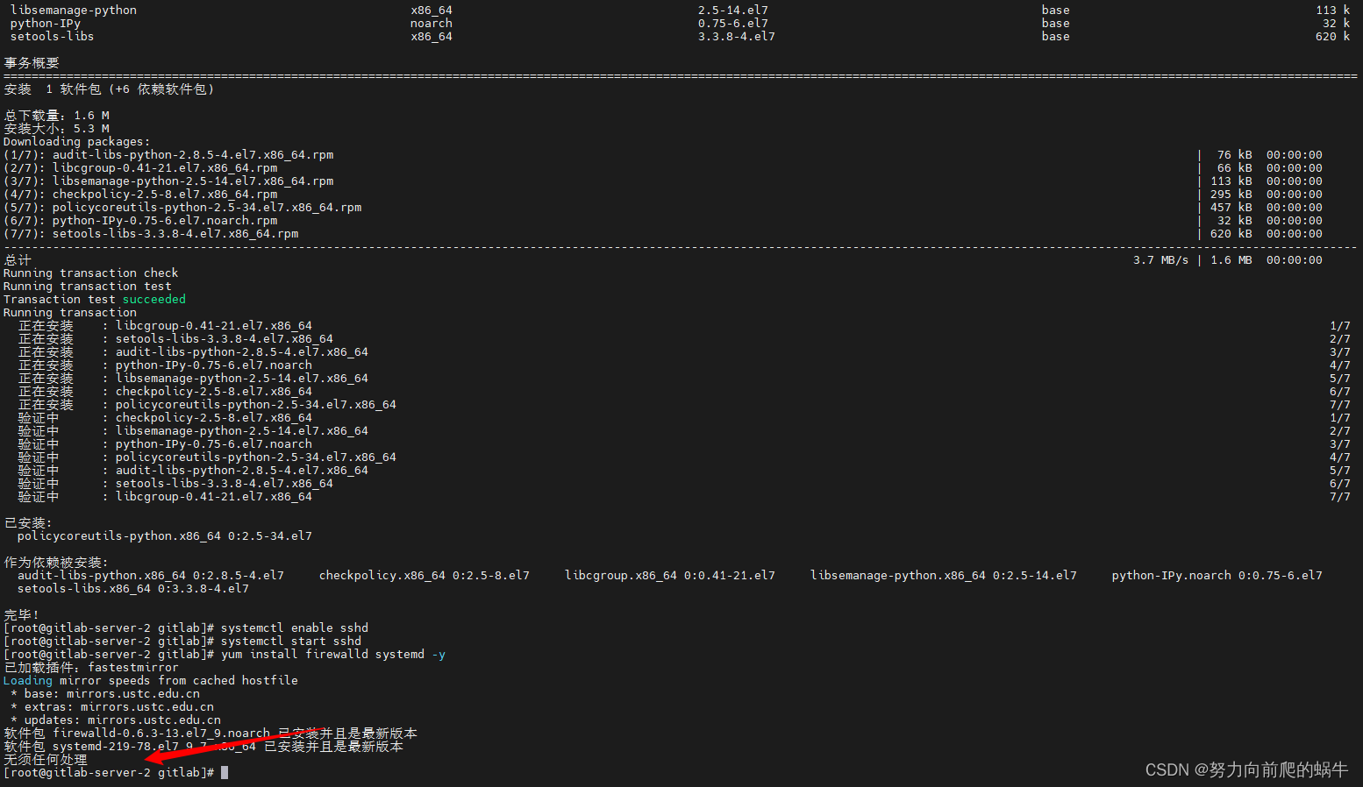This screenshot has width=1363, height=787.
Task: Click "libsemanage-python.x86_64 0:2.5-14.el7" dependency entry
Action: click(x=944, y=576)
